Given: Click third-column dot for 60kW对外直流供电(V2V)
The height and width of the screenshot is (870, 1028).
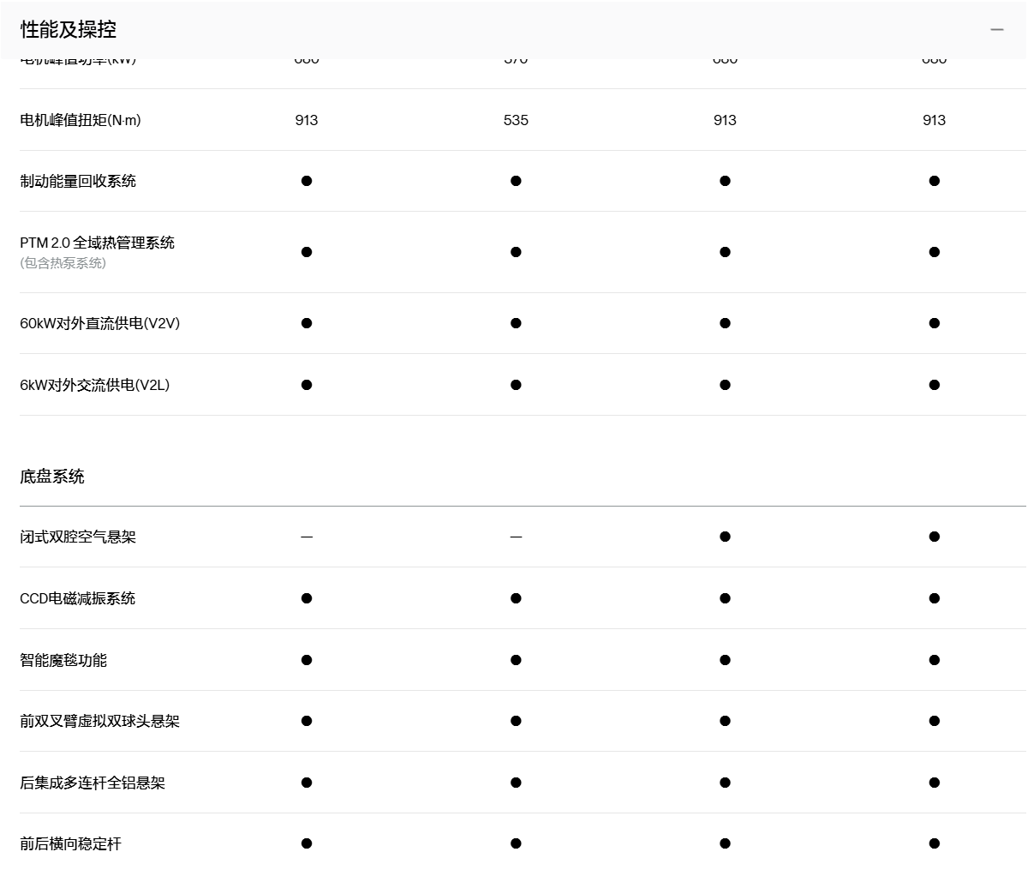Looking at the screenshot, I should click(725, 323).
